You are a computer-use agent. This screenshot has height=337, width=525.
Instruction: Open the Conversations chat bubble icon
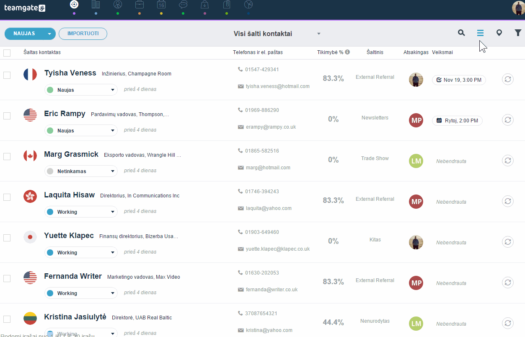point(183,5)
